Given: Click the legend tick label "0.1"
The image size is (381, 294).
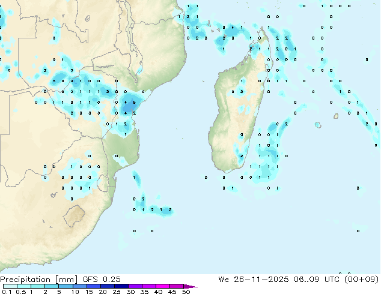Looking at the screenshot, I should point(7,292).
